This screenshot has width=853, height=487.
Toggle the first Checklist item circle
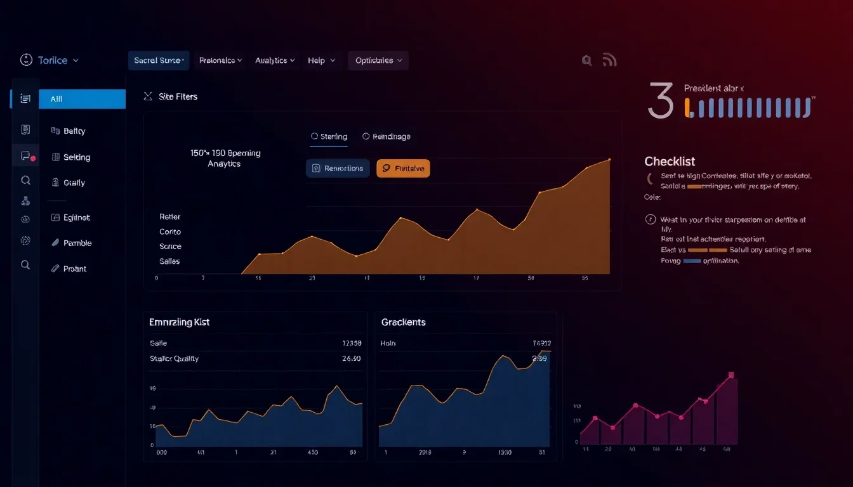[649, 178]
